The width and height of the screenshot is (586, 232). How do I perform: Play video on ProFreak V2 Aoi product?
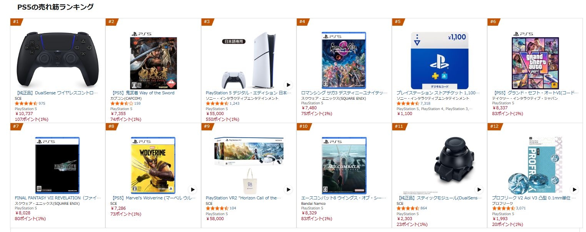(574, 189)
